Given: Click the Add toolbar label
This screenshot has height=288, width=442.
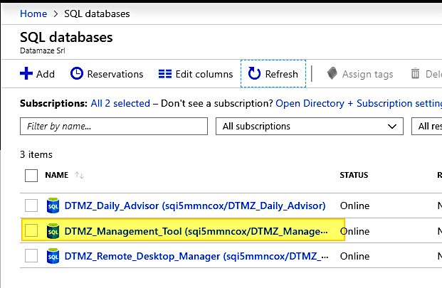Looking at the screenshot, I should pyautogui.click(x=46, y=74).
